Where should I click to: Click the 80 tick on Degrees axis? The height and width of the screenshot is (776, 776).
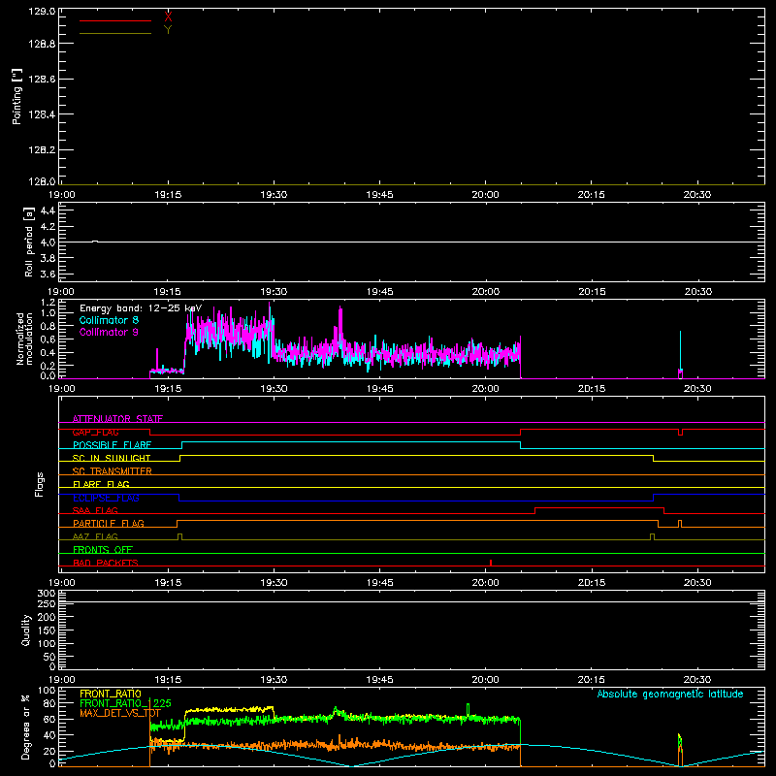(x=49, y=703)
